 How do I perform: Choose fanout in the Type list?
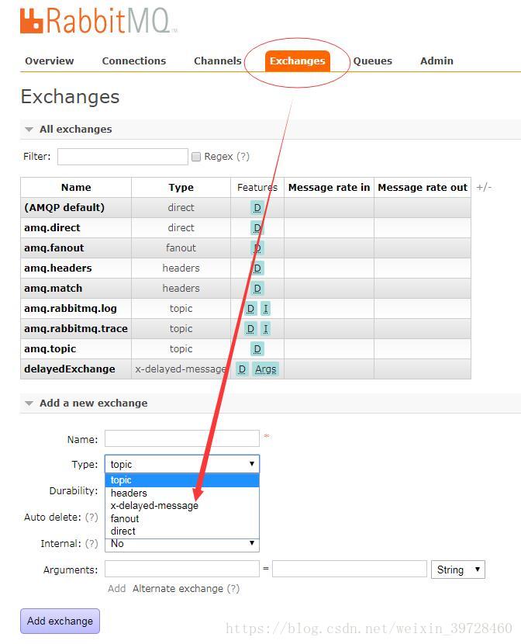pyautogui.click(x=182, y=518)
